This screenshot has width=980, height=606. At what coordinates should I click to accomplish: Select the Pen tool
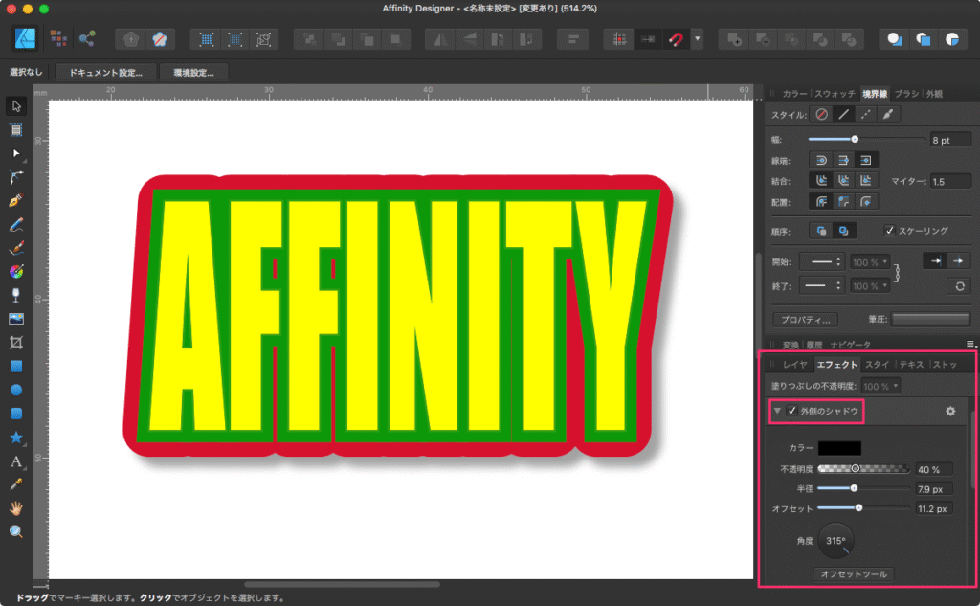pyautogui.click(x=15, y=201)
